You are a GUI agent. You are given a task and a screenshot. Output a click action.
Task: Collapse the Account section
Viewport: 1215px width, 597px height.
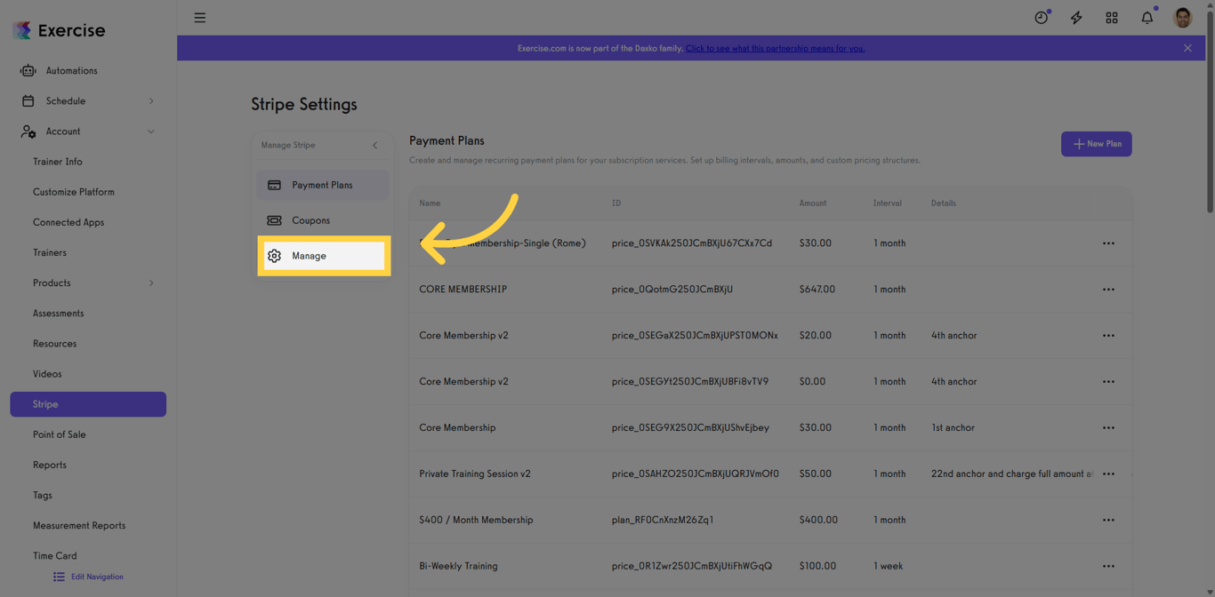click(151, 131)
